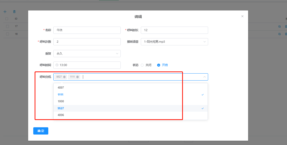The image size is (287, 145).
Task: Click the edit icon in row 17
Action: pyautogui.click(x=279, y=26)
